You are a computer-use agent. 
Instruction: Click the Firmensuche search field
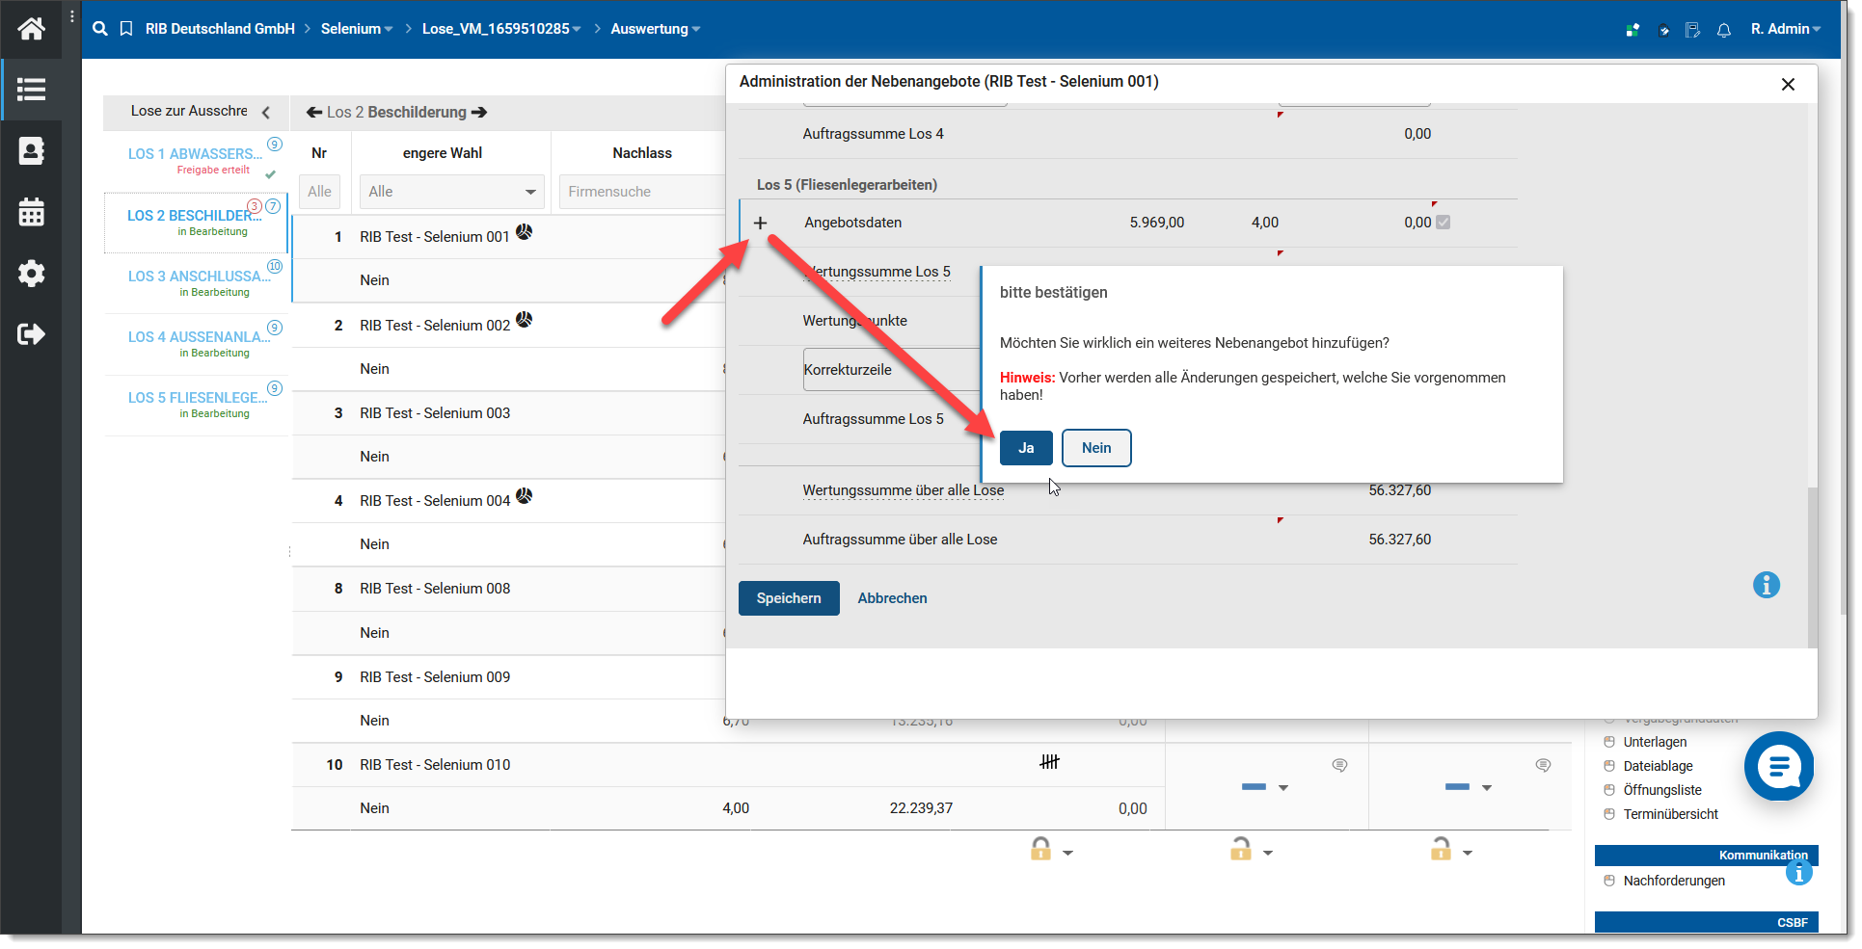(640, 192)
